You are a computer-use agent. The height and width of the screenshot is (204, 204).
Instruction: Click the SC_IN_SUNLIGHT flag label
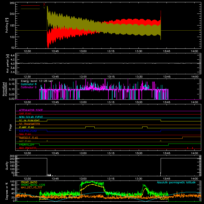(29, 120)
